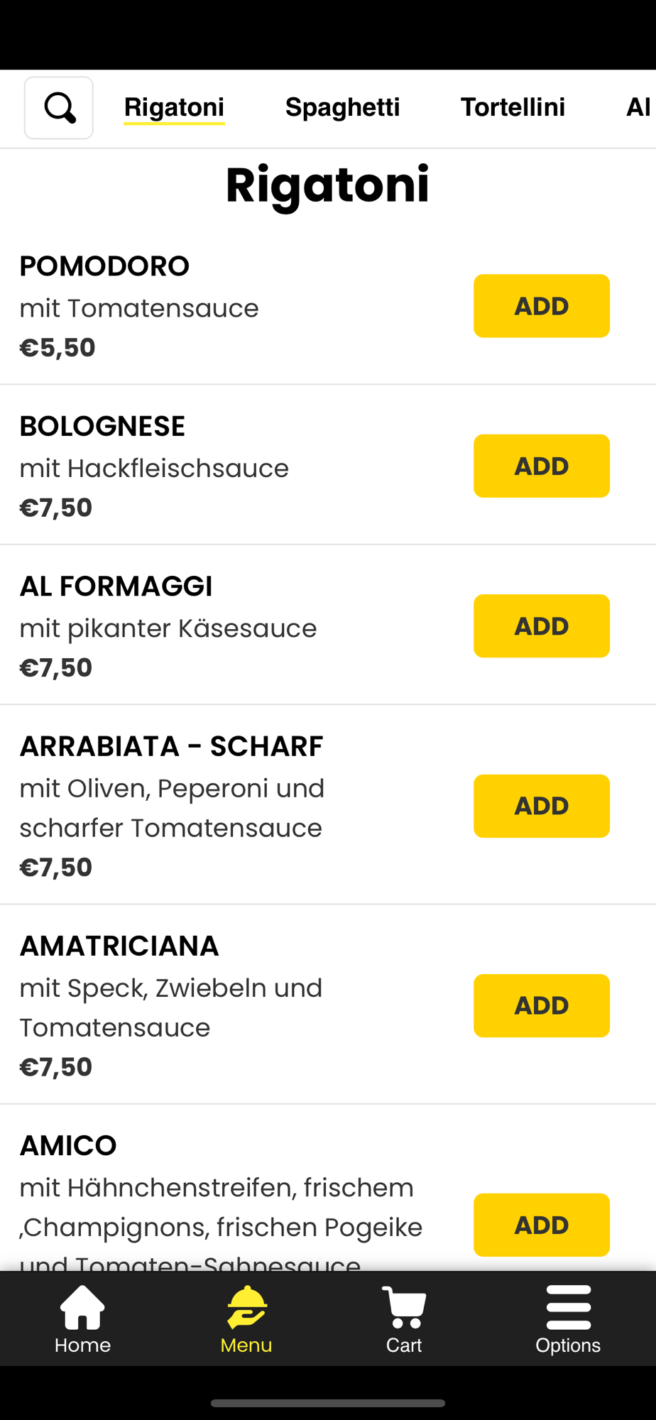The width and height of the screenshot is (656, 1420).
Task: Open the Options hamburger icon
Action: coord(568,1307)
